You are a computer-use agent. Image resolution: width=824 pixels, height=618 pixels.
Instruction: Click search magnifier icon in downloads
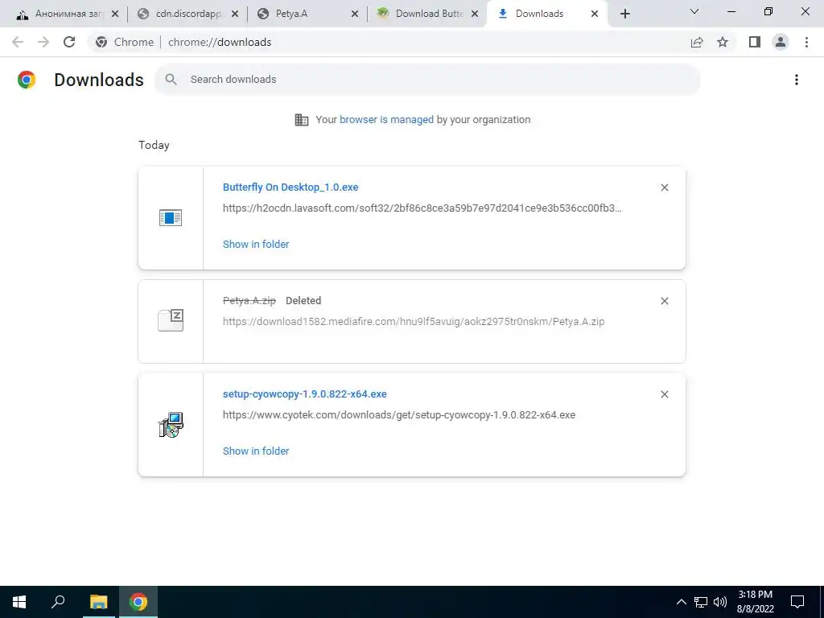tap(171, 80)
